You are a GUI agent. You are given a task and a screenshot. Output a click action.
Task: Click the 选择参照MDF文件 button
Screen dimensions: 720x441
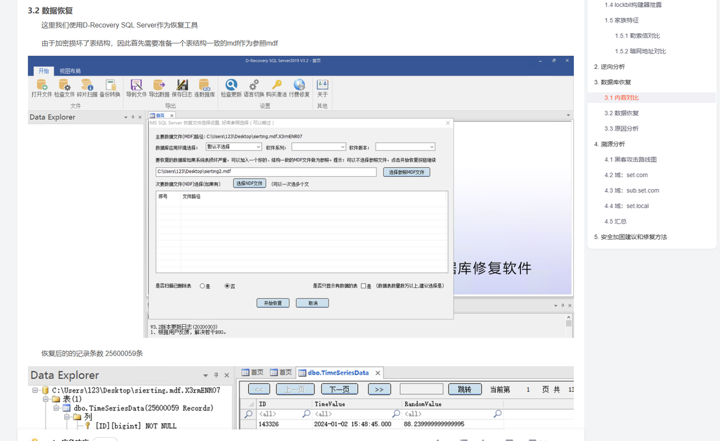(x=407, y=172)
